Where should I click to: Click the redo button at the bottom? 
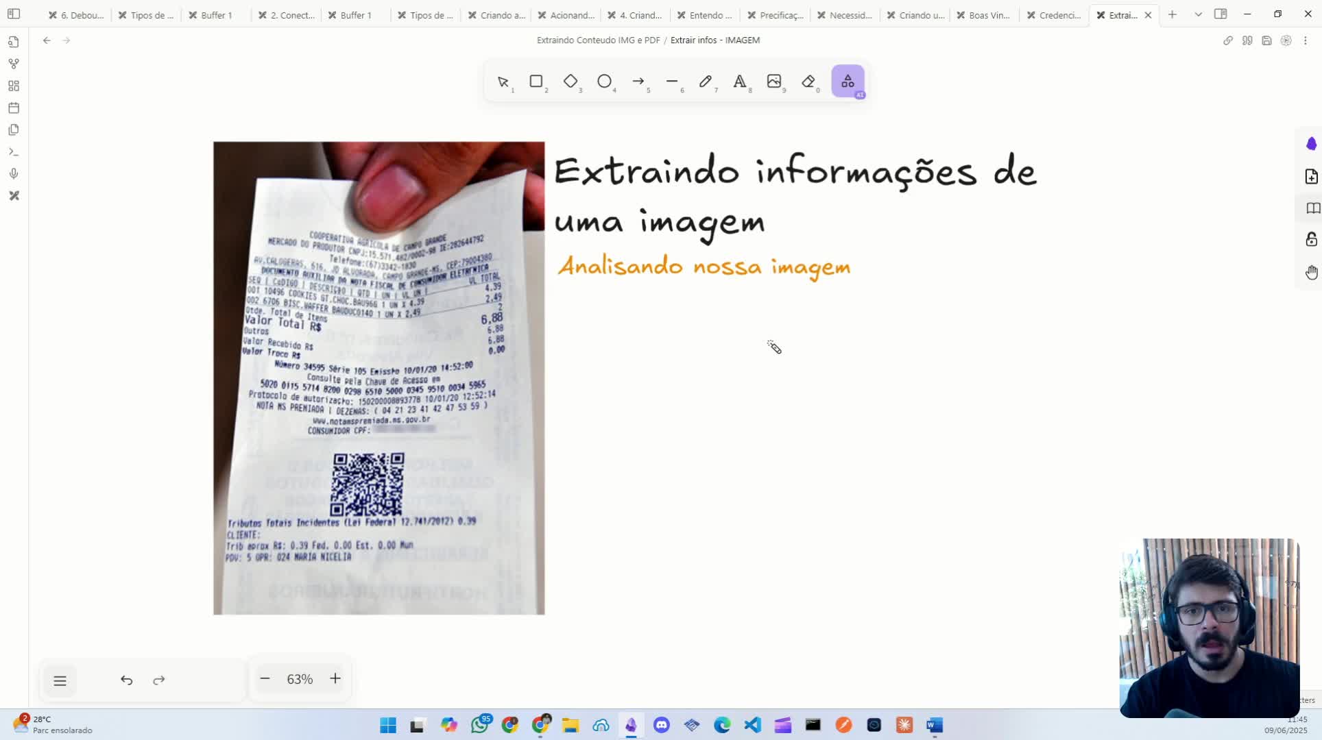[159, 680]
